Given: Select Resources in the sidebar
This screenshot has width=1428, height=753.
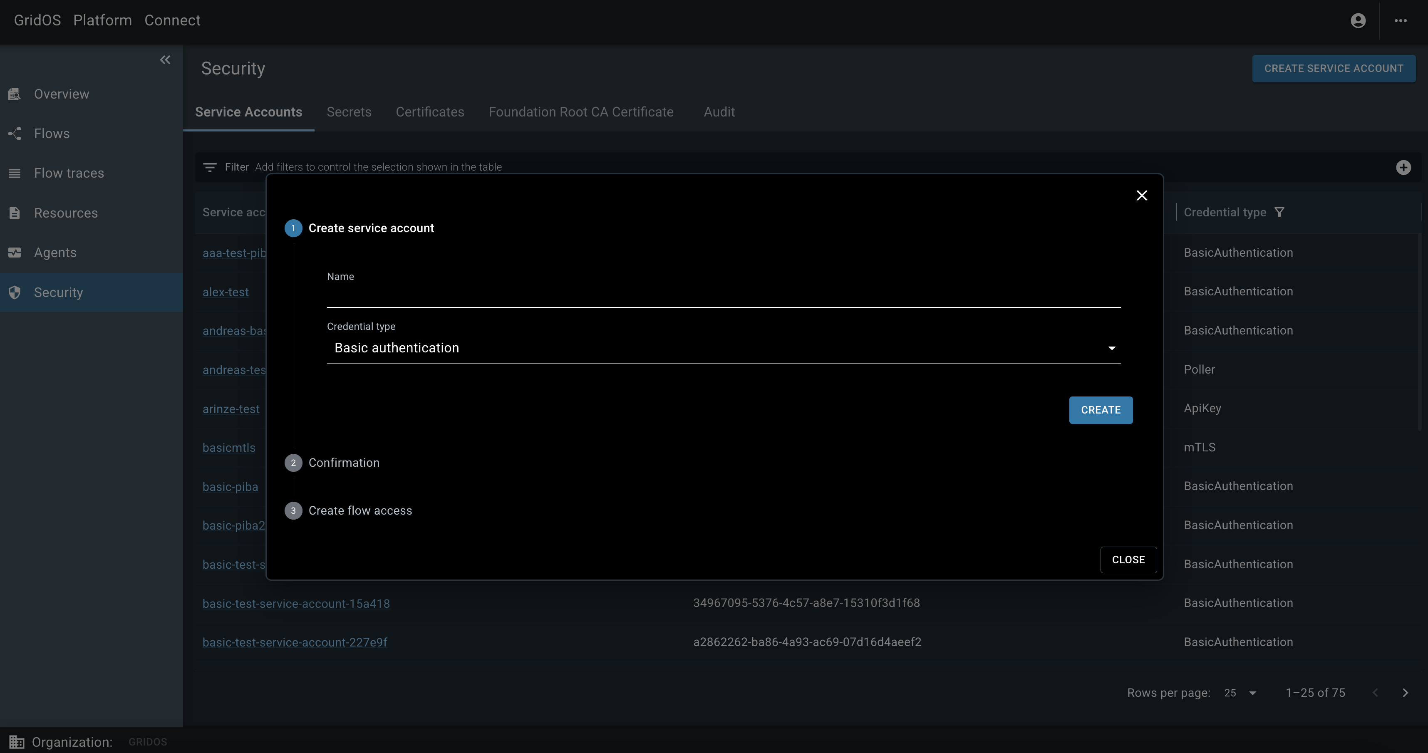Looking at the screenshot, I should (92, 213).
